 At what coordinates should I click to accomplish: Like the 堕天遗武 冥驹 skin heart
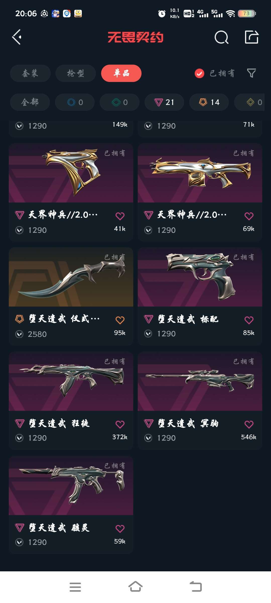(249, 424)
